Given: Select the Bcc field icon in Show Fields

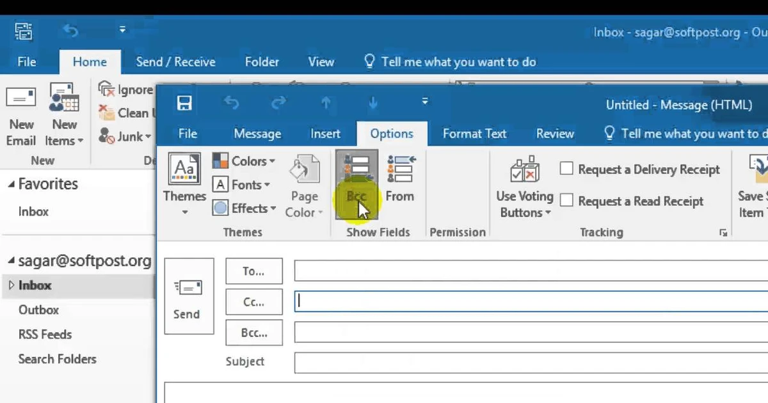Looking at the screenshot, I should click(x=356, y=173).
